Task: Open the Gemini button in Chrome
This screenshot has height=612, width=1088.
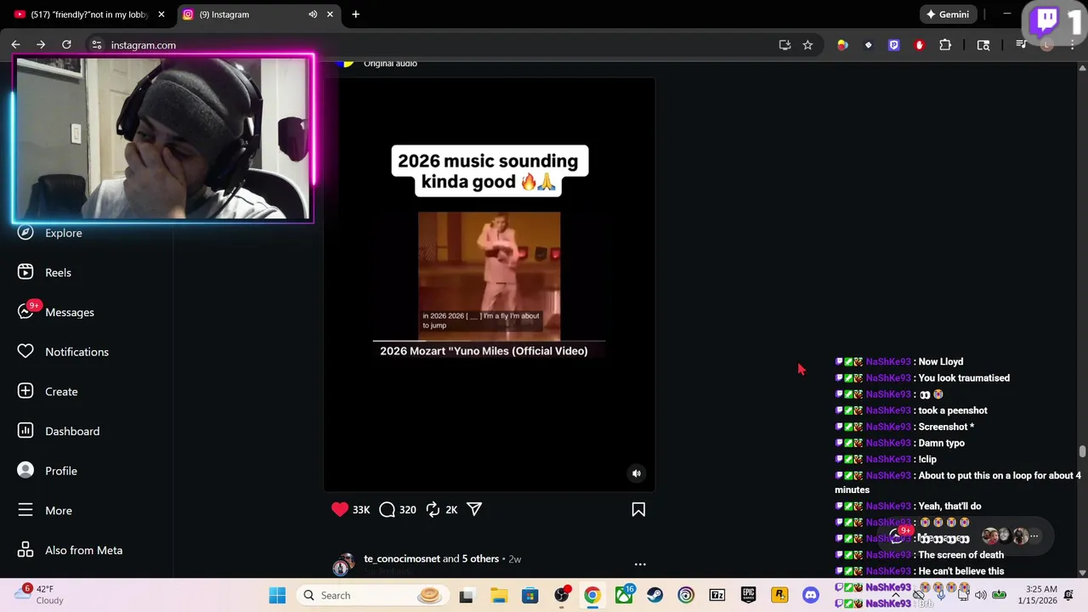Action: (x=948, y=14)
